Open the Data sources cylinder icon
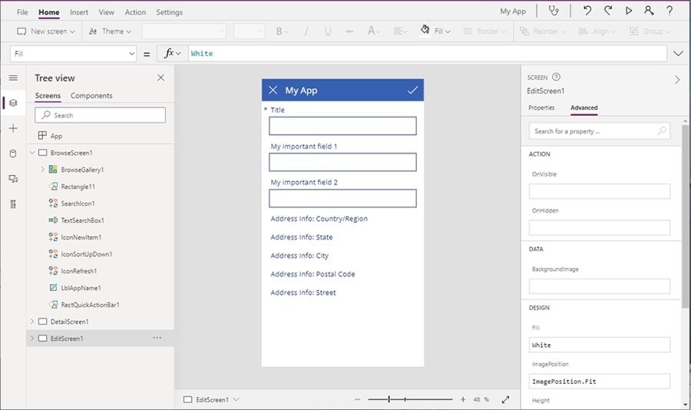This screenshot has width=691, height=410. (13, 154)
